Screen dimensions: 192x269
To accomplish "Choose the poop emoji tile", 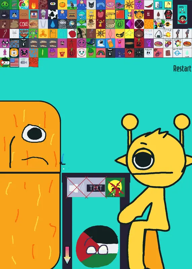I will [14, 24].
